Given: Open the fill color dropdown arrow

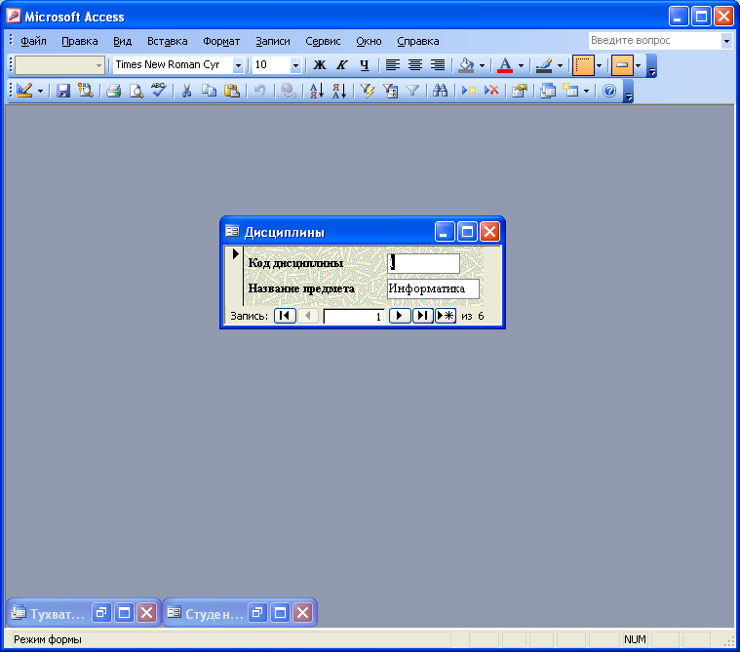Looking at the screenshot, I should coord(482,65).
